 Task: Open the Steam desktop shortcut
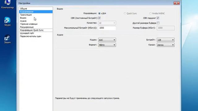pyautogui.click(x=7, y=39)
